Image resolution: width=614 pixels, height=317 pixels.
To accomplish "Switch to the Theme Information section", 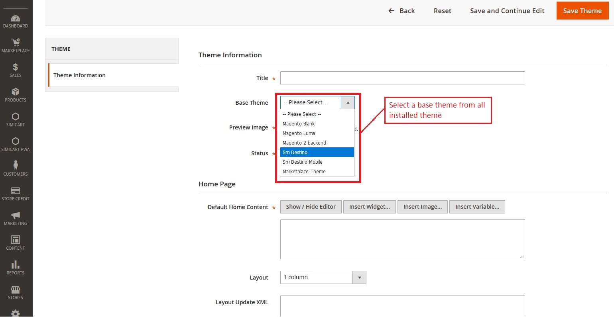I will pyautogui.click(x=79, y=75).
